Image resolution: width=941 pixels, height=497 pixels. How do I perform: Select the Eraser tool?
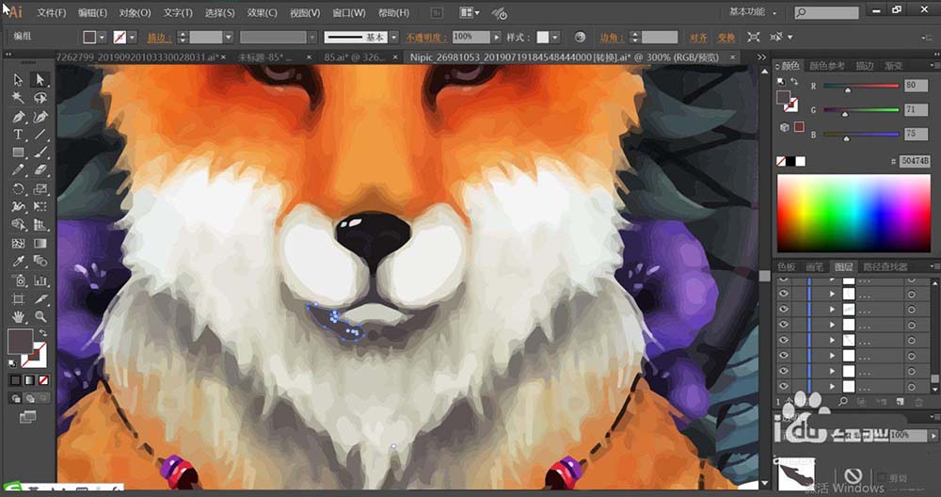click(x=40, y=170)
